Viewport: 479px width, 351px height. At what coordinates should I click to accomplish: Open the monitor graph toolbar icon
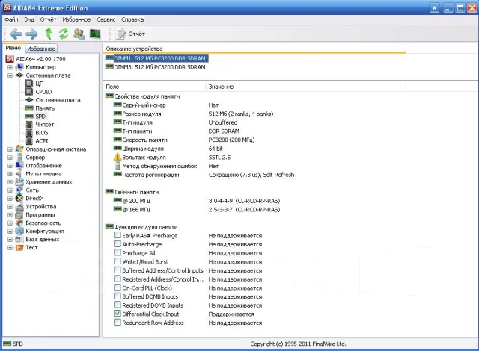coord(95,34)
